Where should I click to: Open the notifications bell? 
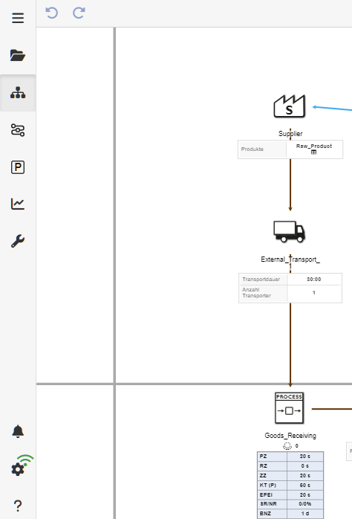[18, 431]
